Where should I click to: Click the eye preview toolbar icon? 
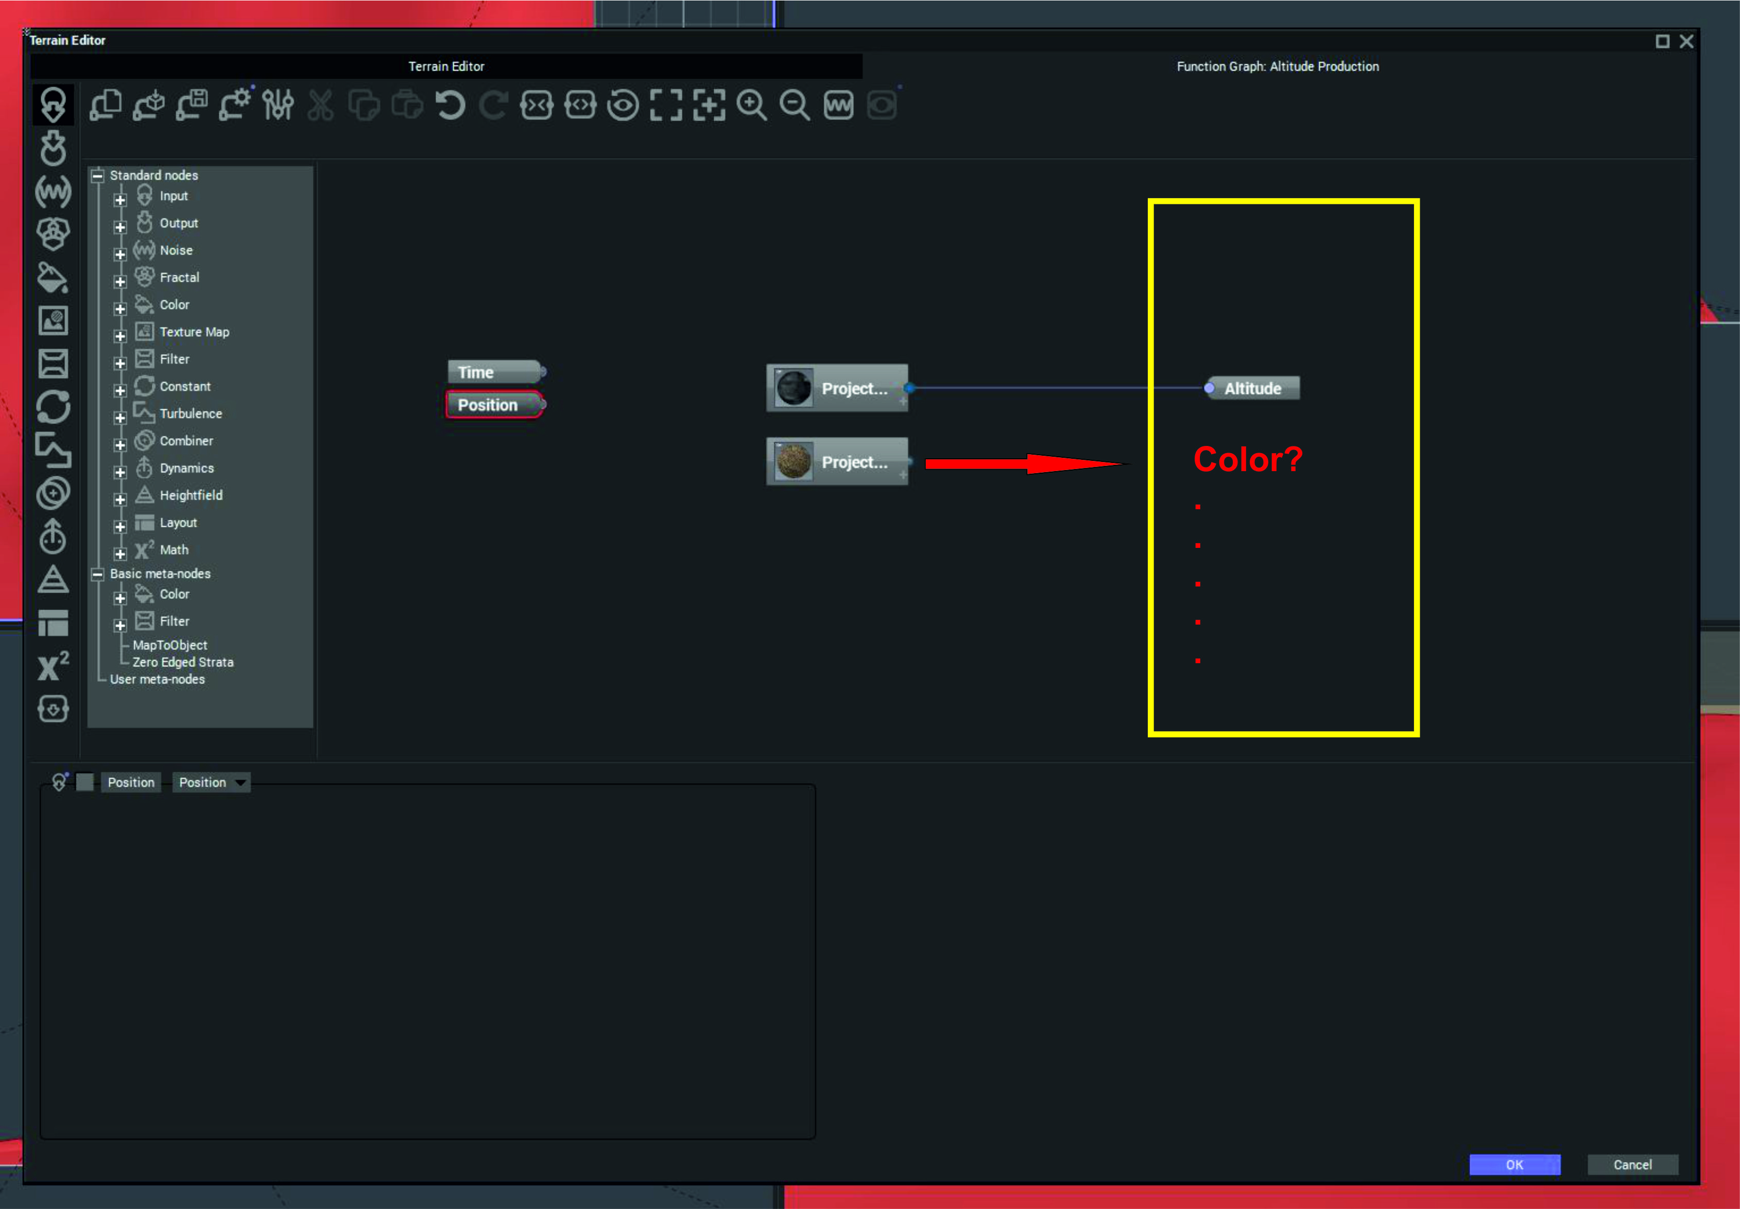tap(623, 105)
